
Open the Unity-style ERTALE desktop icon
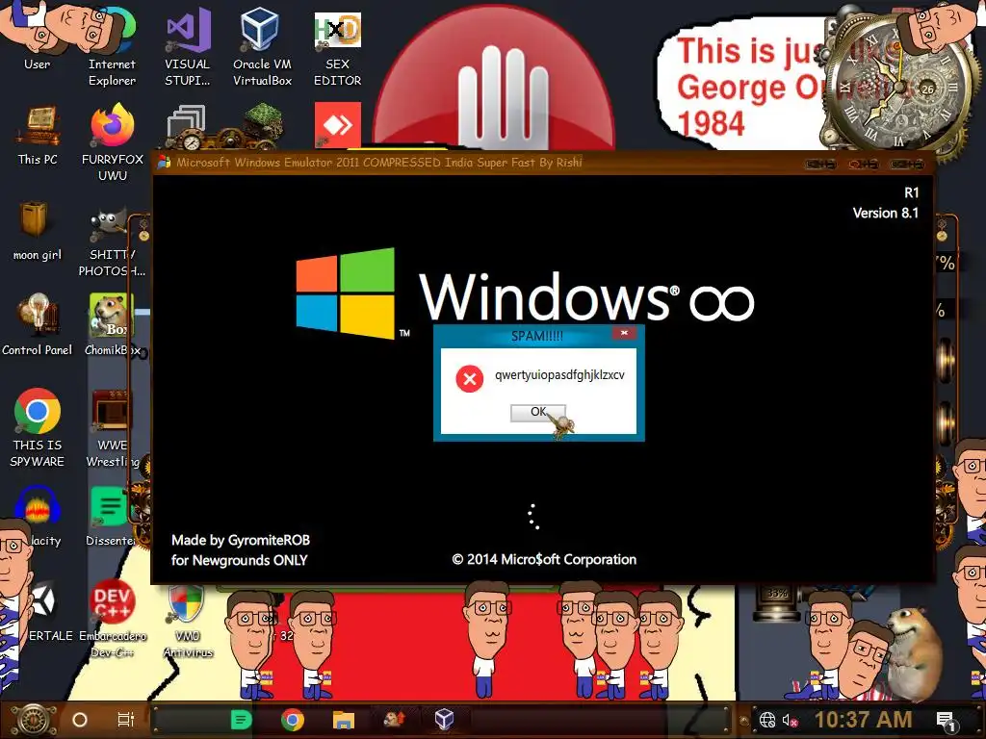[x=44, y=613]
